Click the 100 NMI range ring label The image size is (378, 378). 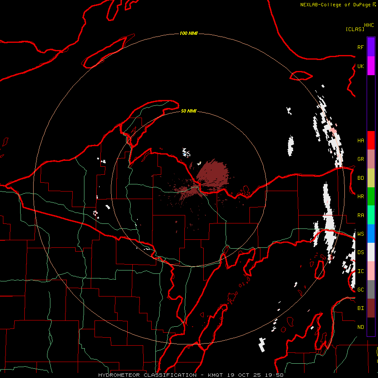189,33
